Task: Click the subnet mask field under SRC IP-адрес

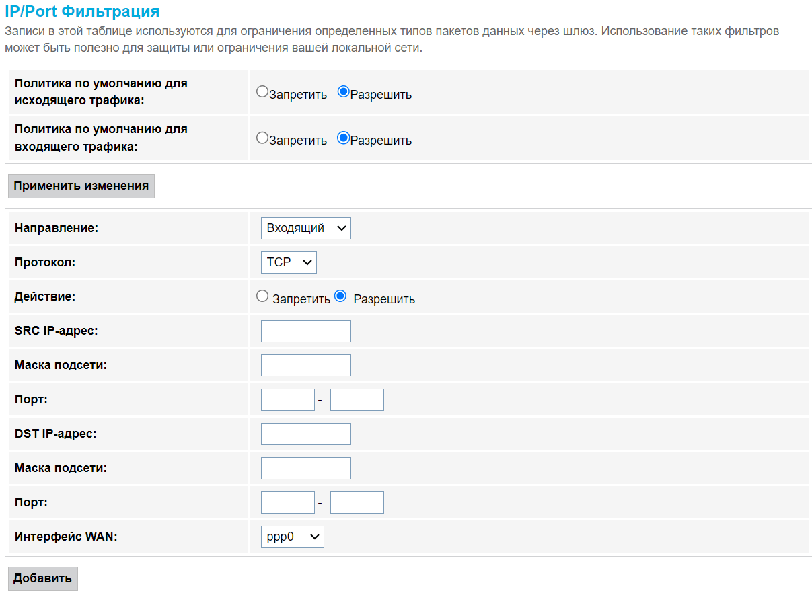Action: pos(305,366)
